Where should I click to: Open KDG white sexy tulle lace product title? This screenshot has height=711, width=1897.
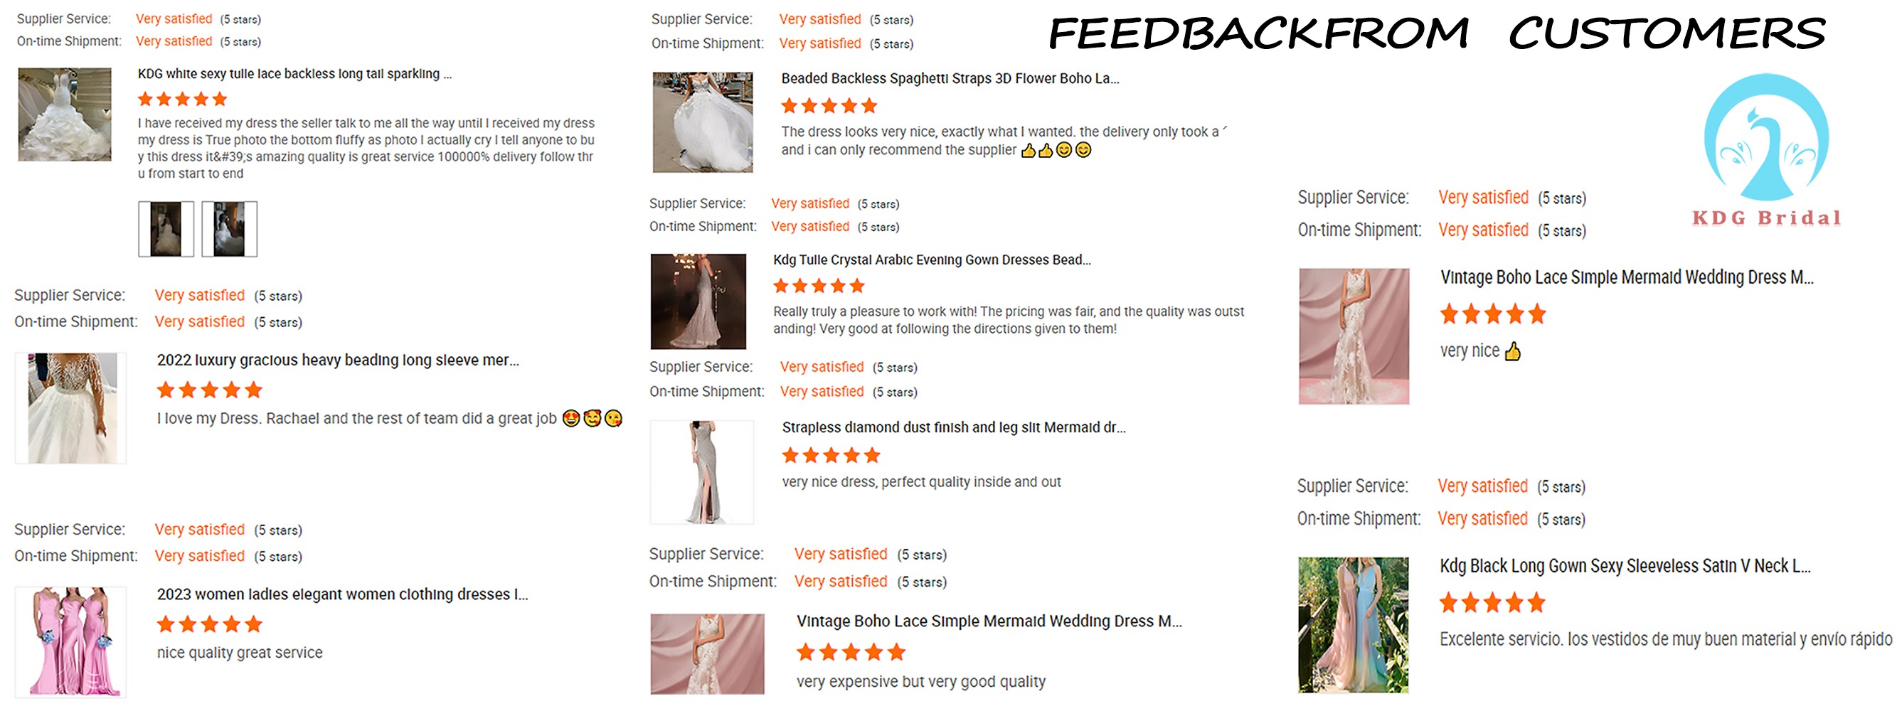click(294, 74)
